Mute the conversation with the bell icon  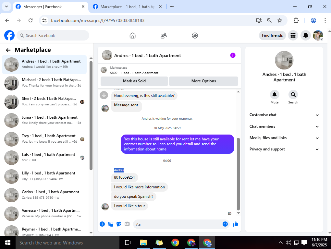275,94
